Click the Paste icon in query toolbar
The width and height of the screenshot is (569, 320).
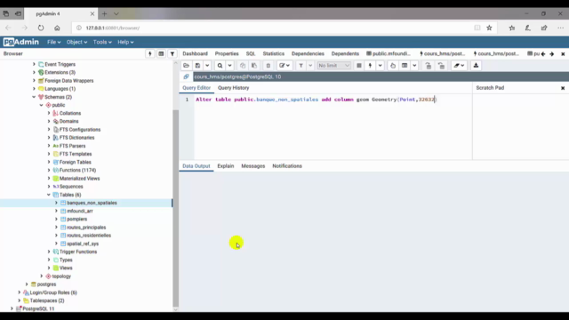coord(254,66)
